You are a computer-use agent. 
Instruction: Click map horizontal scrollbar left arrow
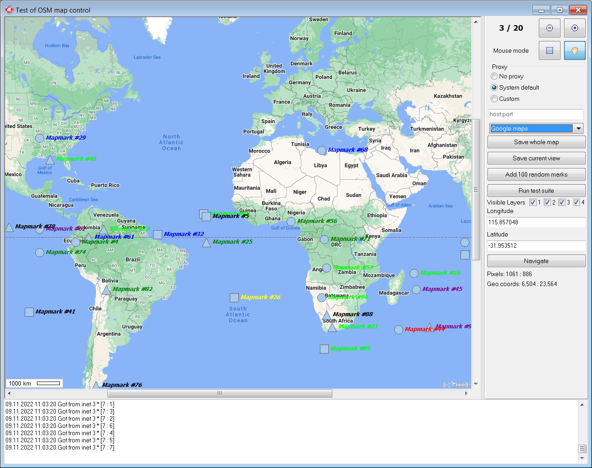tap(9, 393)
